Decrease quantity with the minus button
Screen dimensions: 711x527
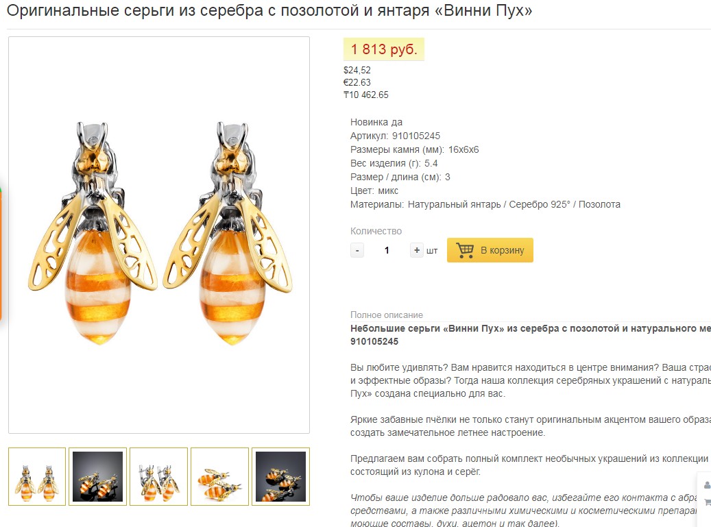(x=357, y=250)
